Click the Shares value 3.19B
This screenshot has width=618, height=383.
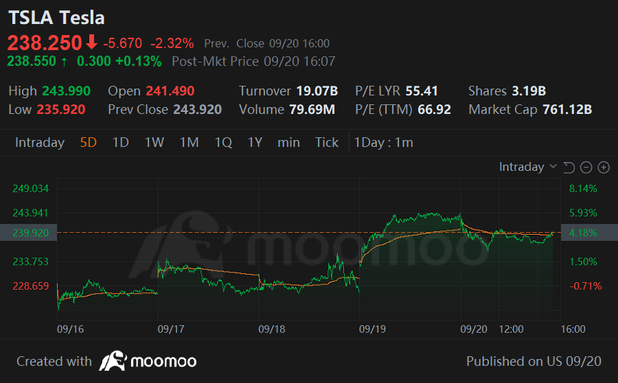[x=529, y=91]
